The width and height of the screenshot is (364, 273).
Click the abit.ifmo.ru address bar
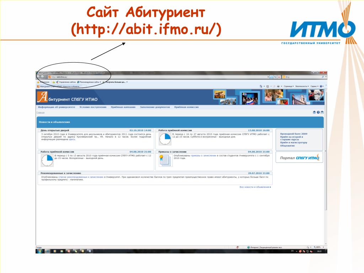click(158, 77)
